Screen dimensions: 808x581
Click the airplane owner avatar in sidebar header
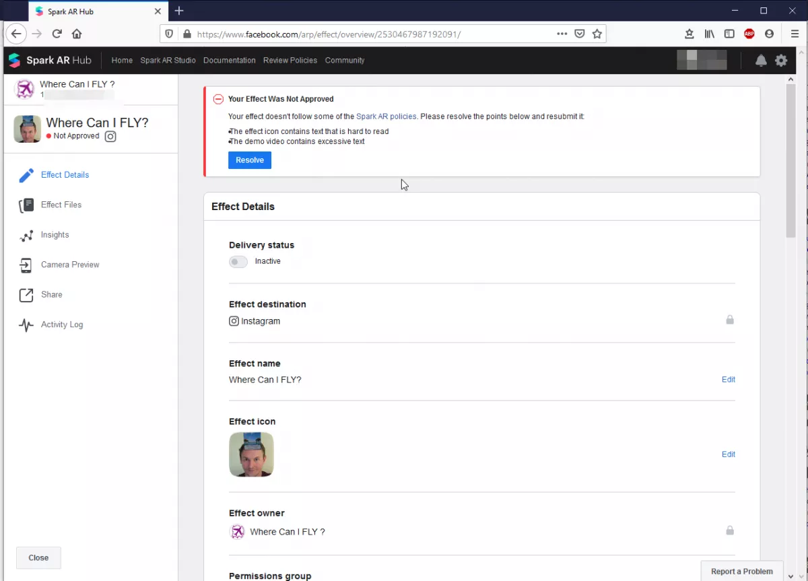25,89
